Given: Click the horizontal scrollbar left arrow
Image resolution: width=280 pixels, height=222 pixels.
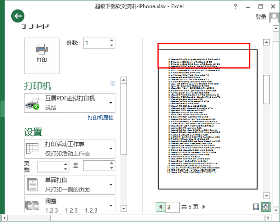Looking at the screenshot, I should [x=4, y=218].
